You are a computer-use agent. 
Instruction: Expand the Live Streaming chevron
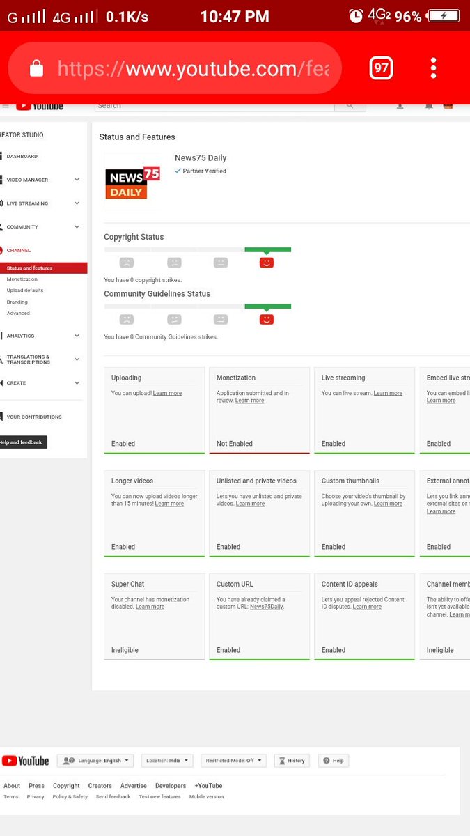pyautogui.click(x=77, y=203)
